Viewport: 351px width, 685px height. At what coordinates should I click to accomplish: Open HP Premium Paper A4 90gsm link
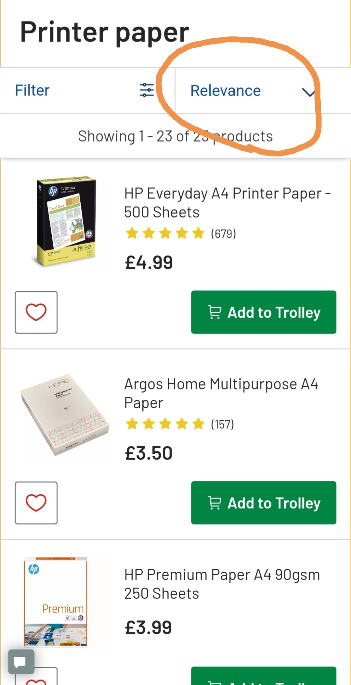point(222,584)
